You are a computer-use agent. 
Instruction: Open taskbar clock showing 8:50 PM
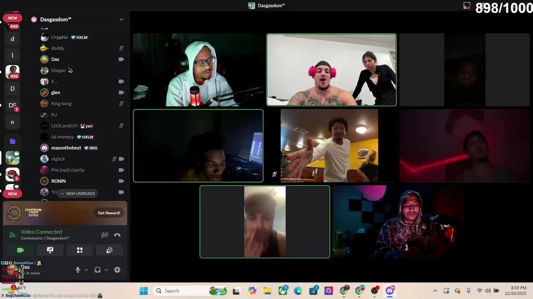(515, 291)
